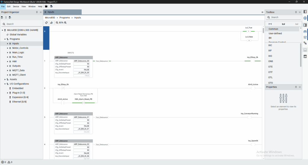Select Ethernet [0/8] in the tree

19,102
